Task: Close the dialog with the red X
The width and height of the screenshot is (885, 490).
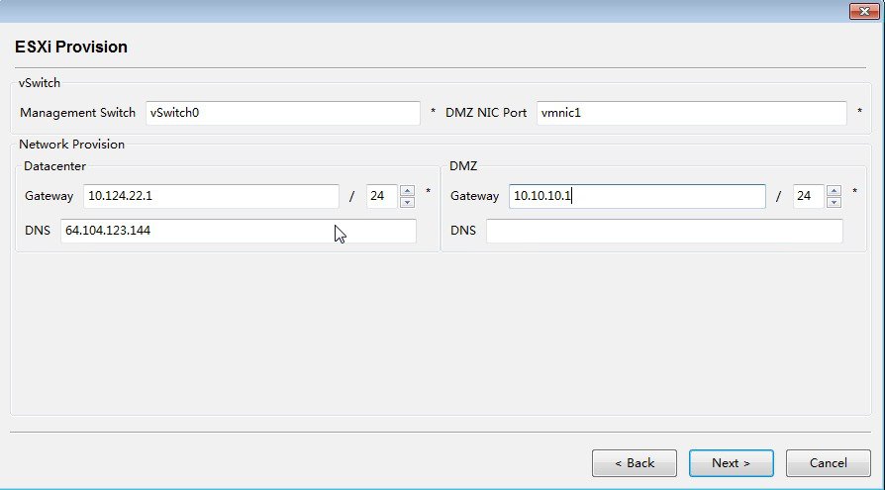Action: point(864,11)
